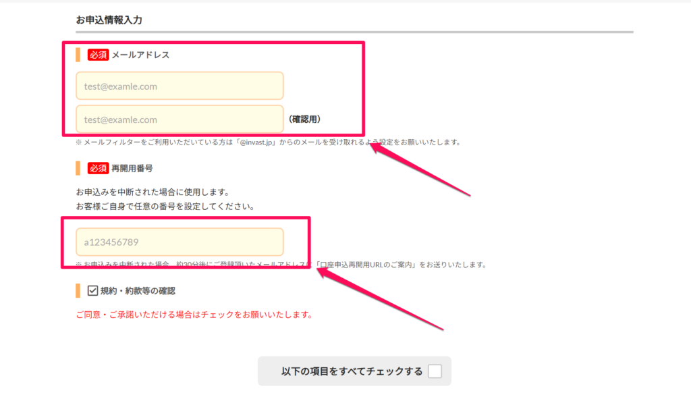Click the 再開用番号 input with a123456789 placeholder
The image size is (691, 399).
[179, 242]
